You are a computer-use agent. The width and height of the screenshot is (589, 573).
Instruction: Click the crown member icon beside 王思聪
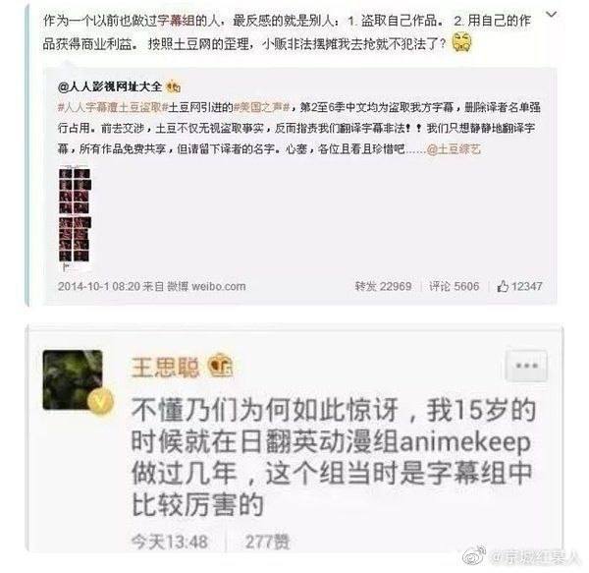221,366
